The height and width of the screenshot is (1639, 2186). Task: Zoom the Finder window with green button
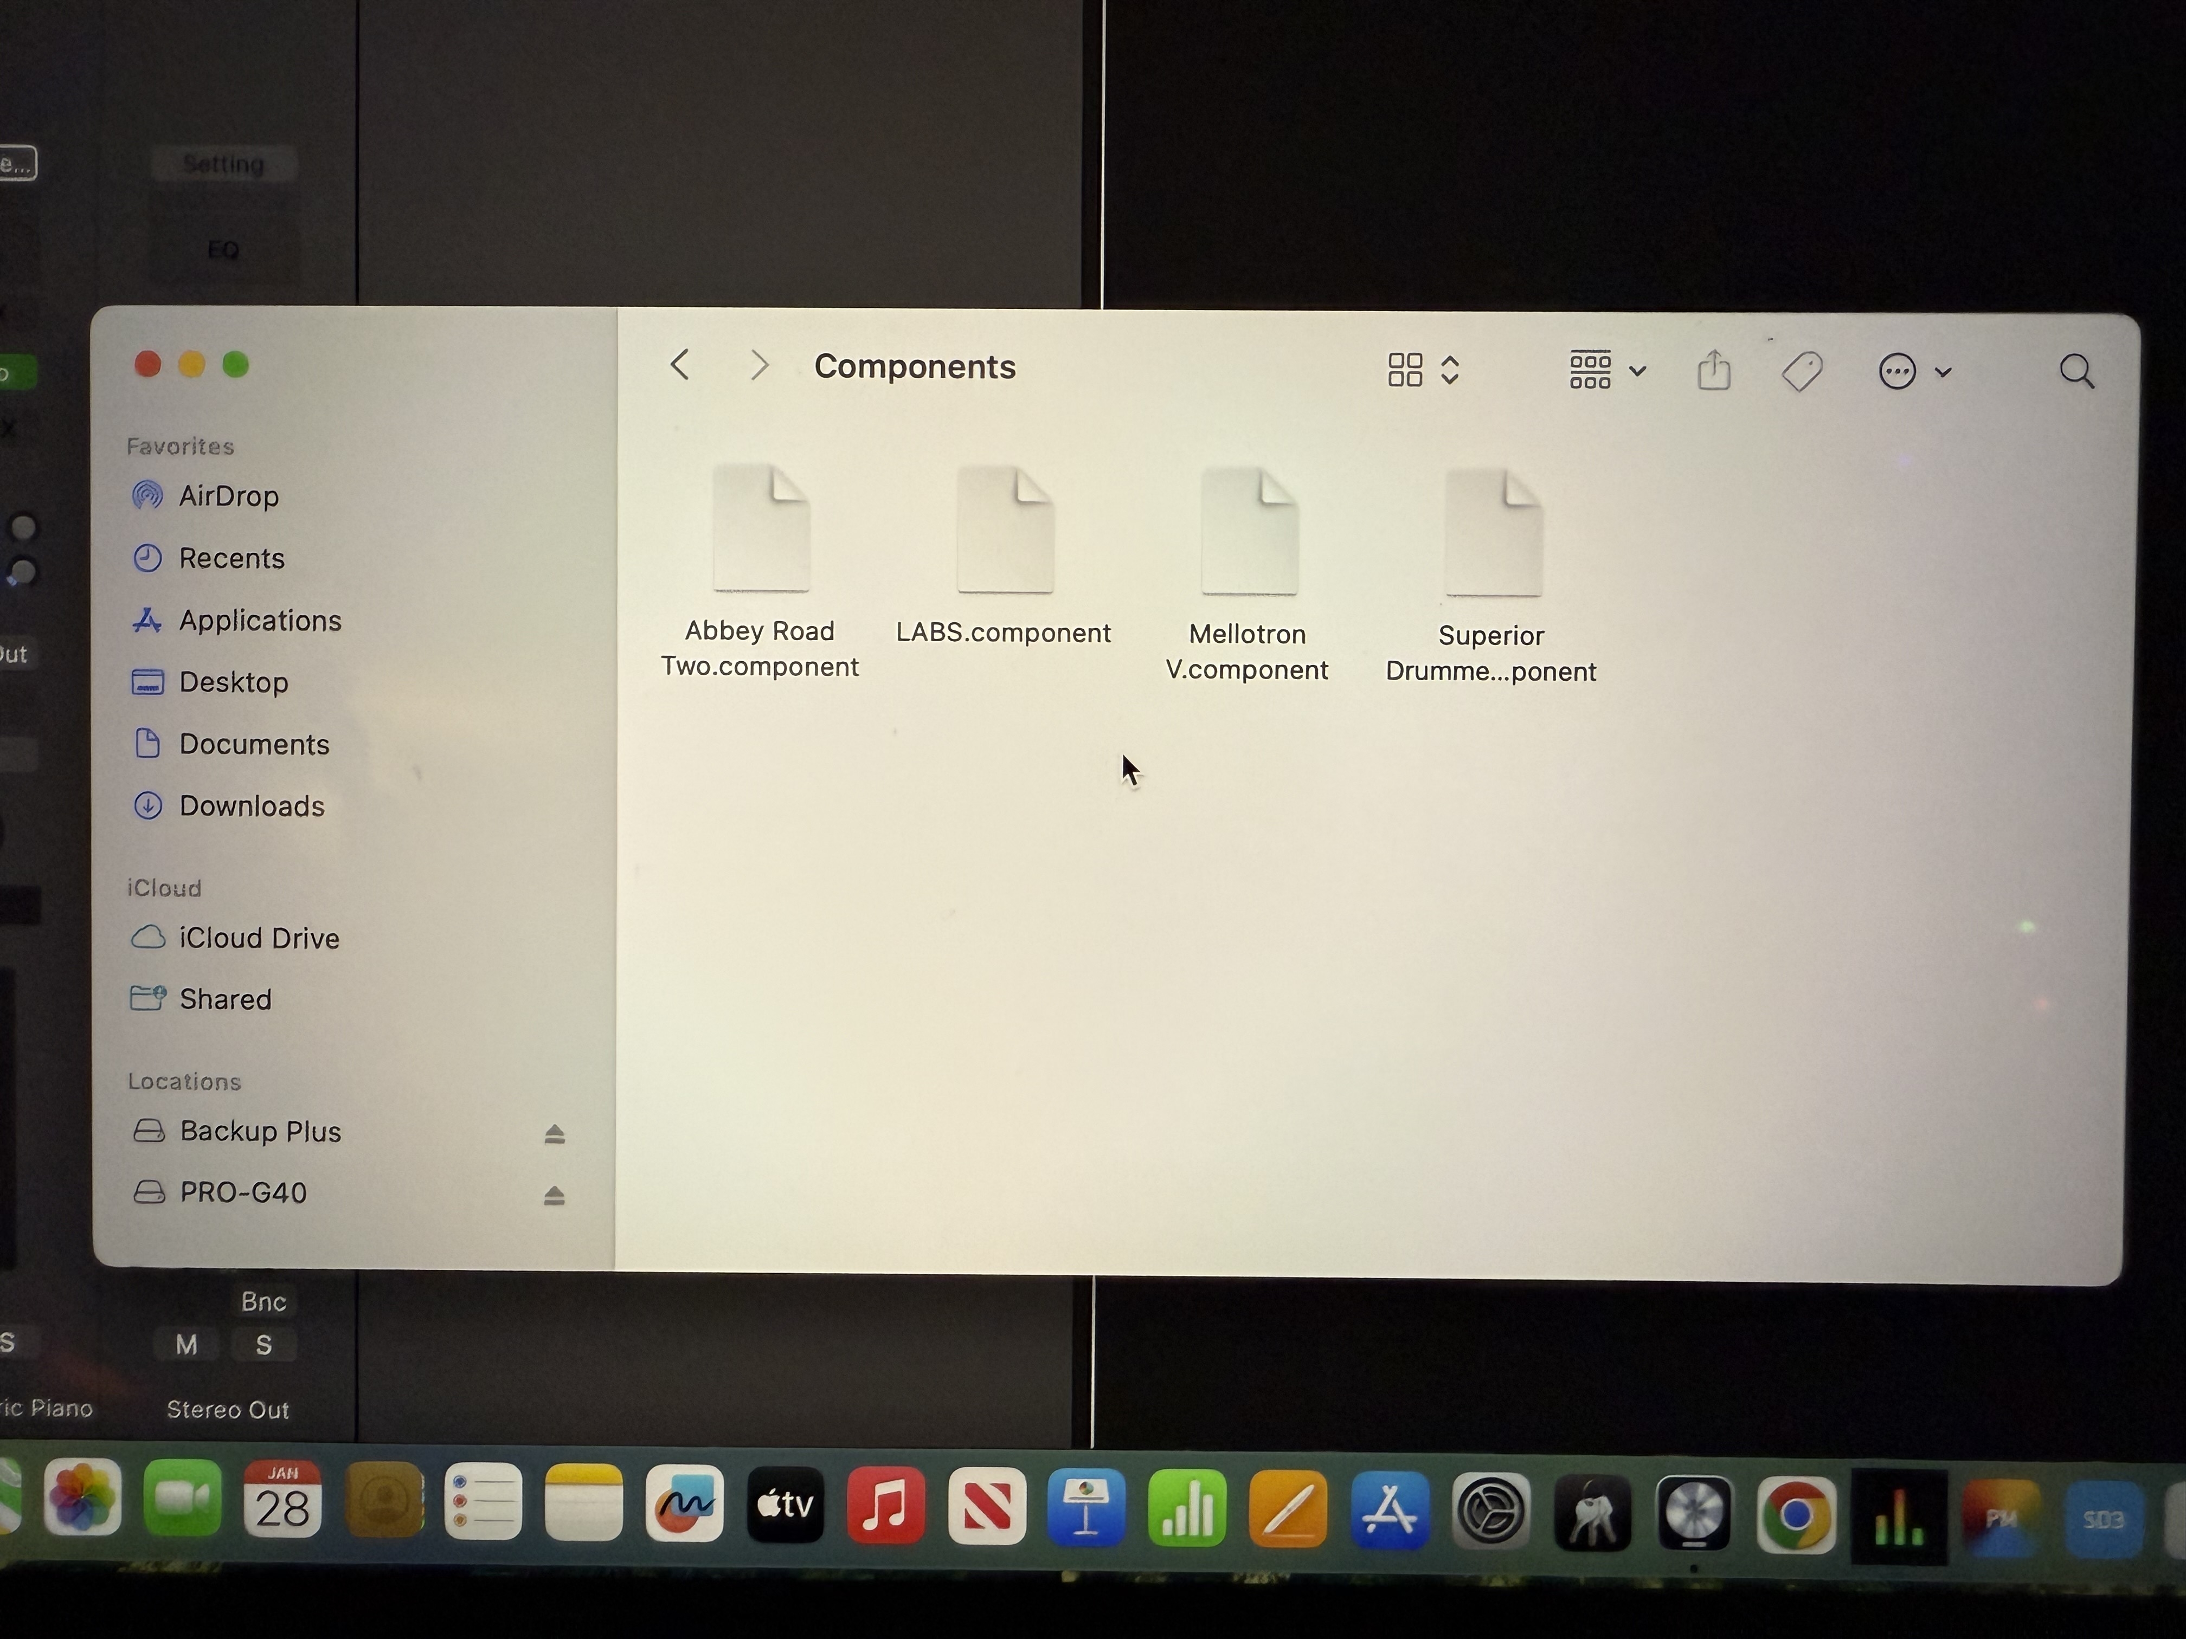235,365
